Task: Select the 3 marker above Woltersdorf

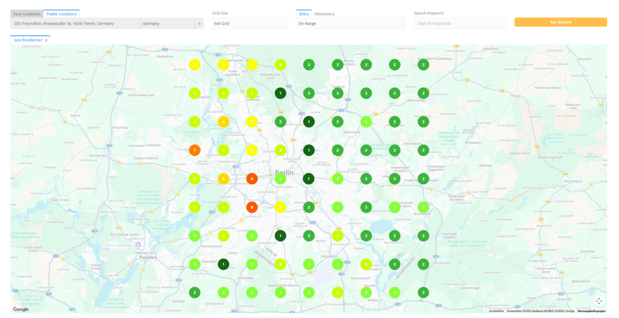Action: tap(423, 207)
